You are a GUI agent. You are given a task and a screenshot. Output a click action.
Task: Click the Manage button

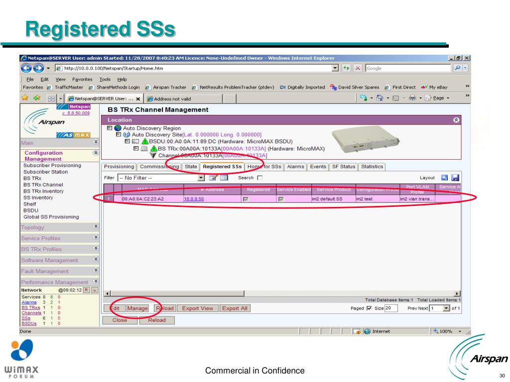click(137, 308)
